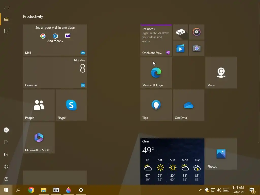Open the Weather tile showing 49°
Screen dimensions: 260x195
(x=172, y=161)
